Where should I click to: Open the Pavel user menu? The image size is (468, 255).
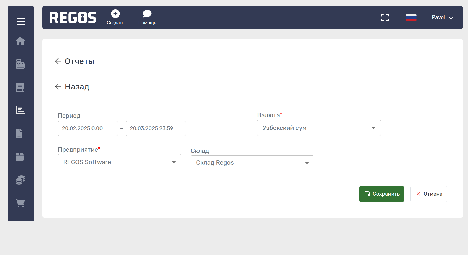click(x=442, y=18)
